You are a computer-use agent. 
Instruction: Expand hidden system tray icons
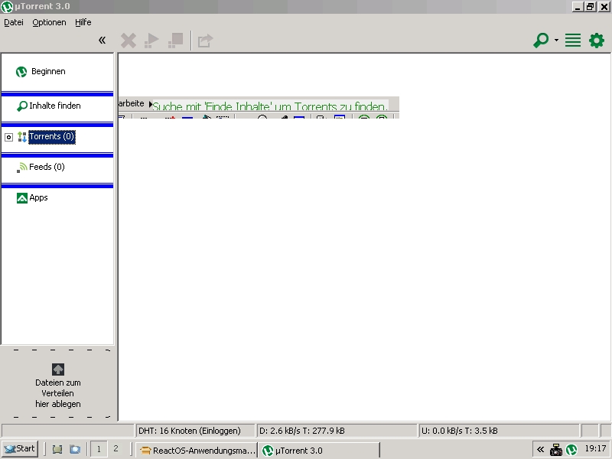541,450
